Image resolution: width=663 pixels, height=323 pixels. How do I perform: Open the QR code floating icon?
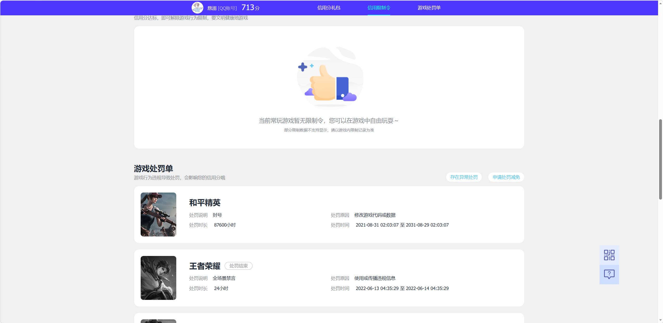click(609, 255)
